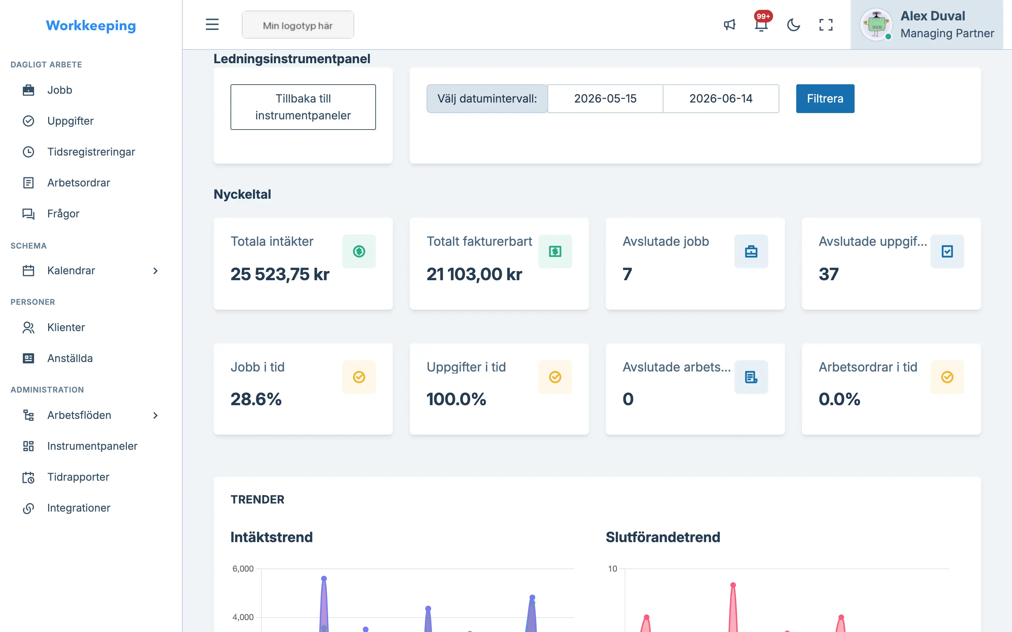The height and width of the screenshot is (632, 1012).
Task: Toggle dark mode moon icon
Action: pyautogui.click(x=793, y=25)
